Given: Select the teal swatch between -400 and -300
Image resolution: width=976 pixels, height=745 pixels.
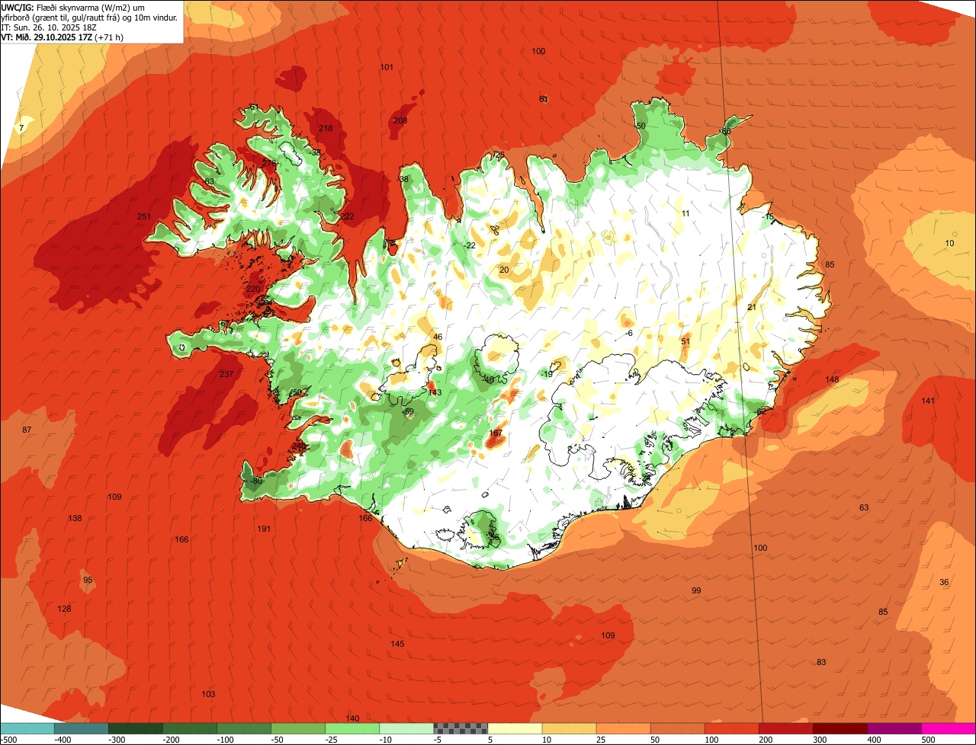Looking at the screenshot, I should [81, 728].
